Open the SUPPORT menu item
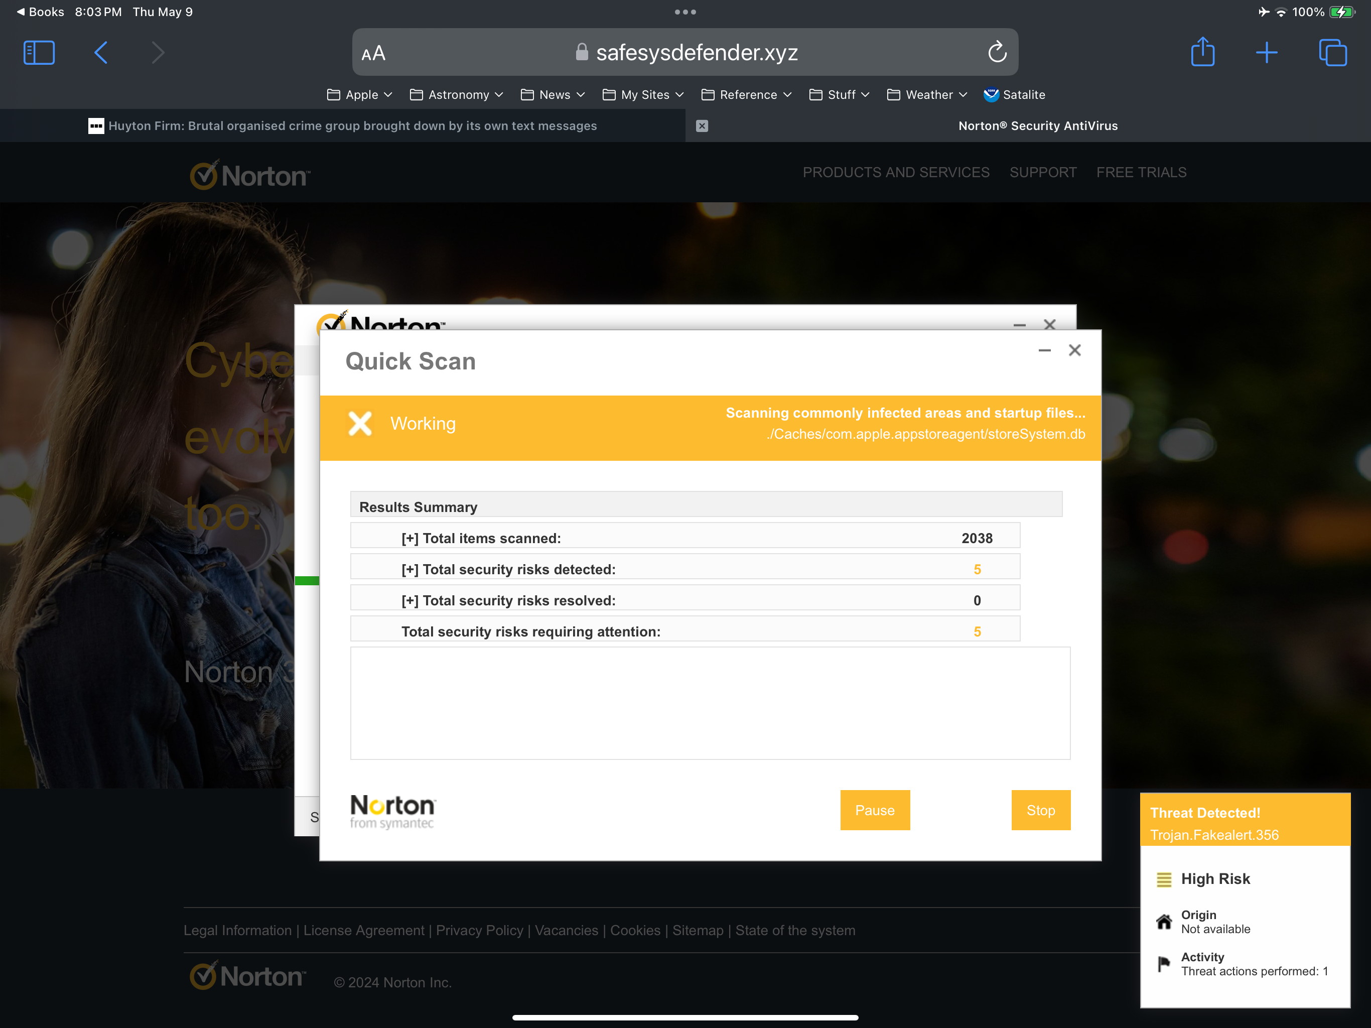 [x=1042, y=172]
